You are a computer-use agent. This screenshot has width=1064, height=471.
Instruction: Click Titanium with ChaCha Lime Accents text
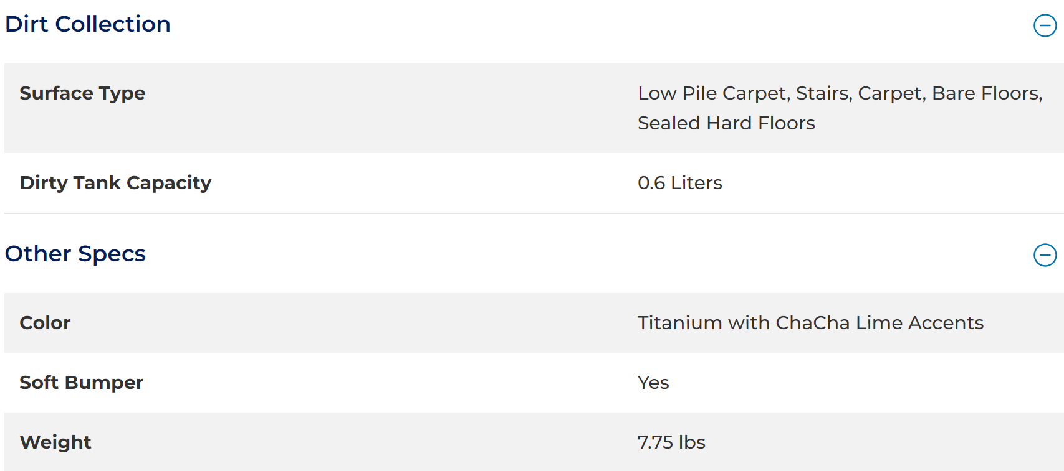pos(810,323)
